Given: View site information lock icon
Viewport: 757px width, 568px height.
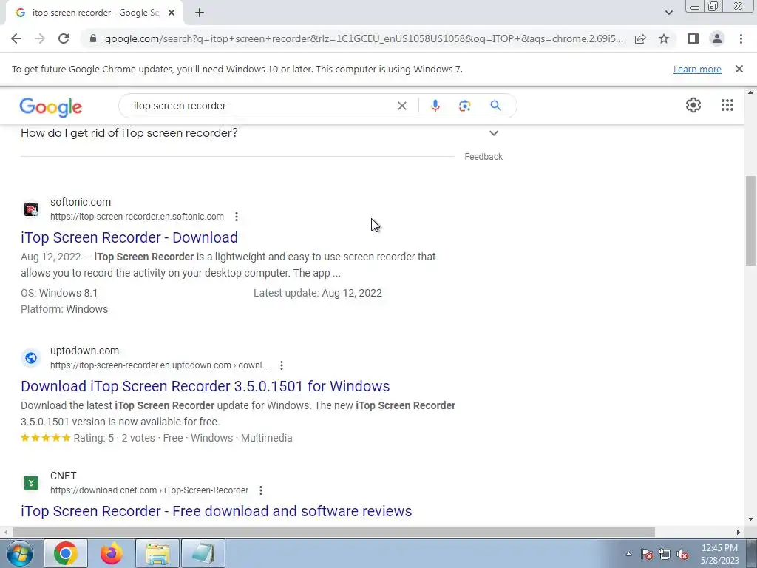Looking at the screenshot, I should click(x=93, y=38).
